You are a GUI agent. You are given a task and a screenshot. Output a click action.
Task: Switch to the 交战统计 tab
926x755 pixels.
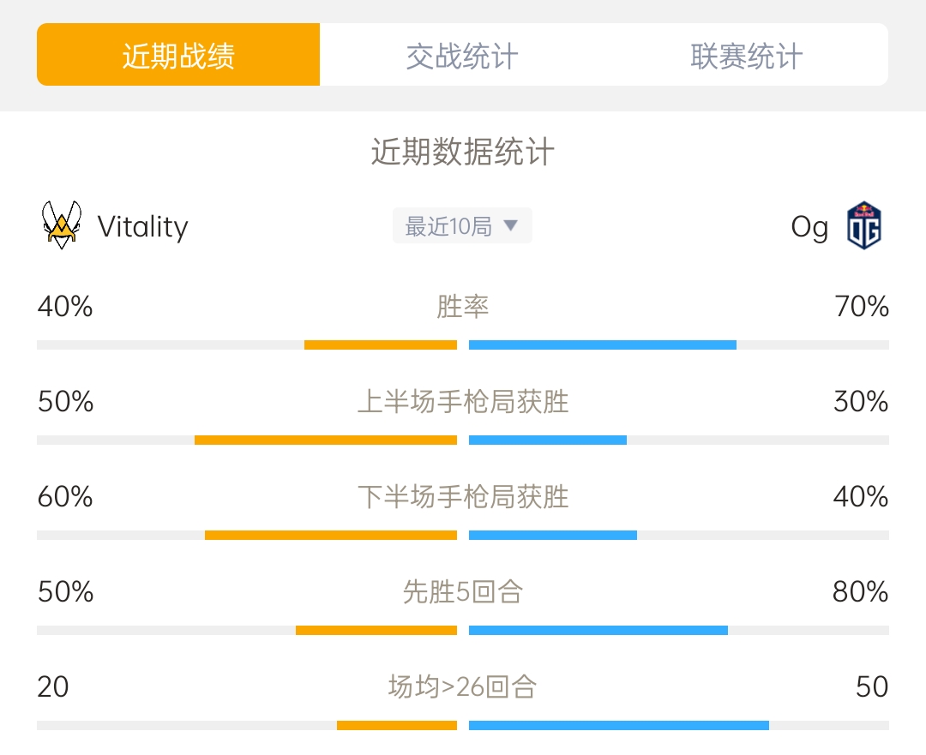pos(462,55)
